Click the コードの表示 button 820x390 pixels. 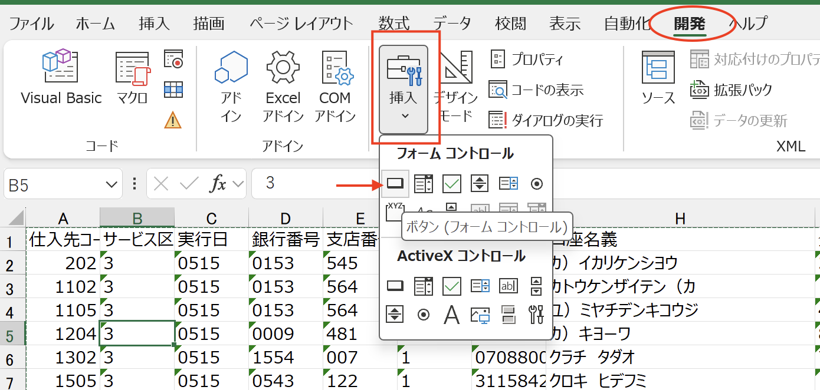(536, 90)
